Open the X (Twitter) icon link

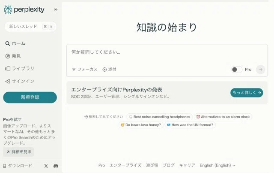(46, 166)
